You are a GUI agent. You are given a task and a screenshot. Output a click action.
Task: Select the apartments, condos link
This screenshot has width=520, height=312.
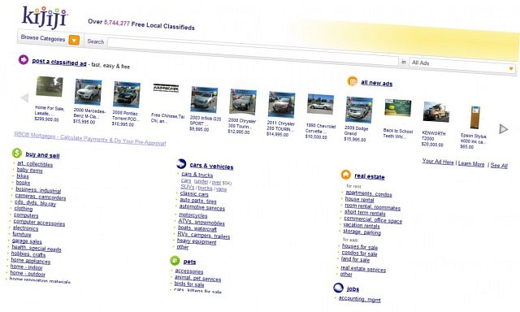[x=368, y=193]
